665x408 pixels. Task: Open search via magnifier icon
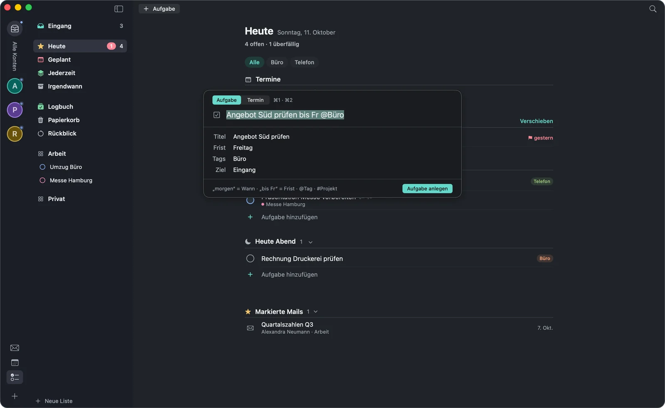coord(653,9)
